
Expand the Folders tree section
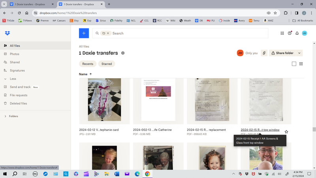point(6,116)
